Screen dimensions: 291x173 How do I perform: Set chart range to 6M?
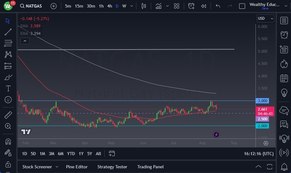coord(61,154)
